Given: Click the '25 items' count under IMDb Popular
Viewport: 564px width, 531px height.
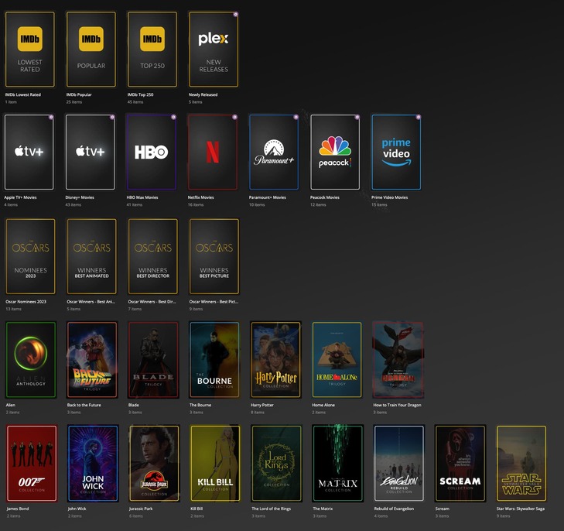Looking at the screenshot, I should tap(74, 102).
